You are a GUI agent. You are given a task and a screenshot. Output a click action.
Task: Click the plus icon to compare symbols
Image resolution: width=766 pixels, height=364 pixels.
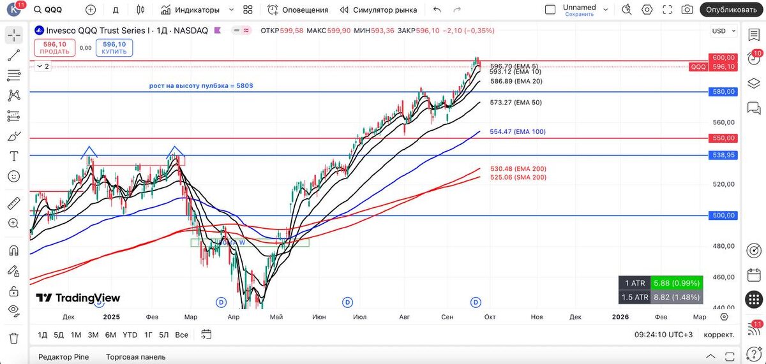(91, 10)
